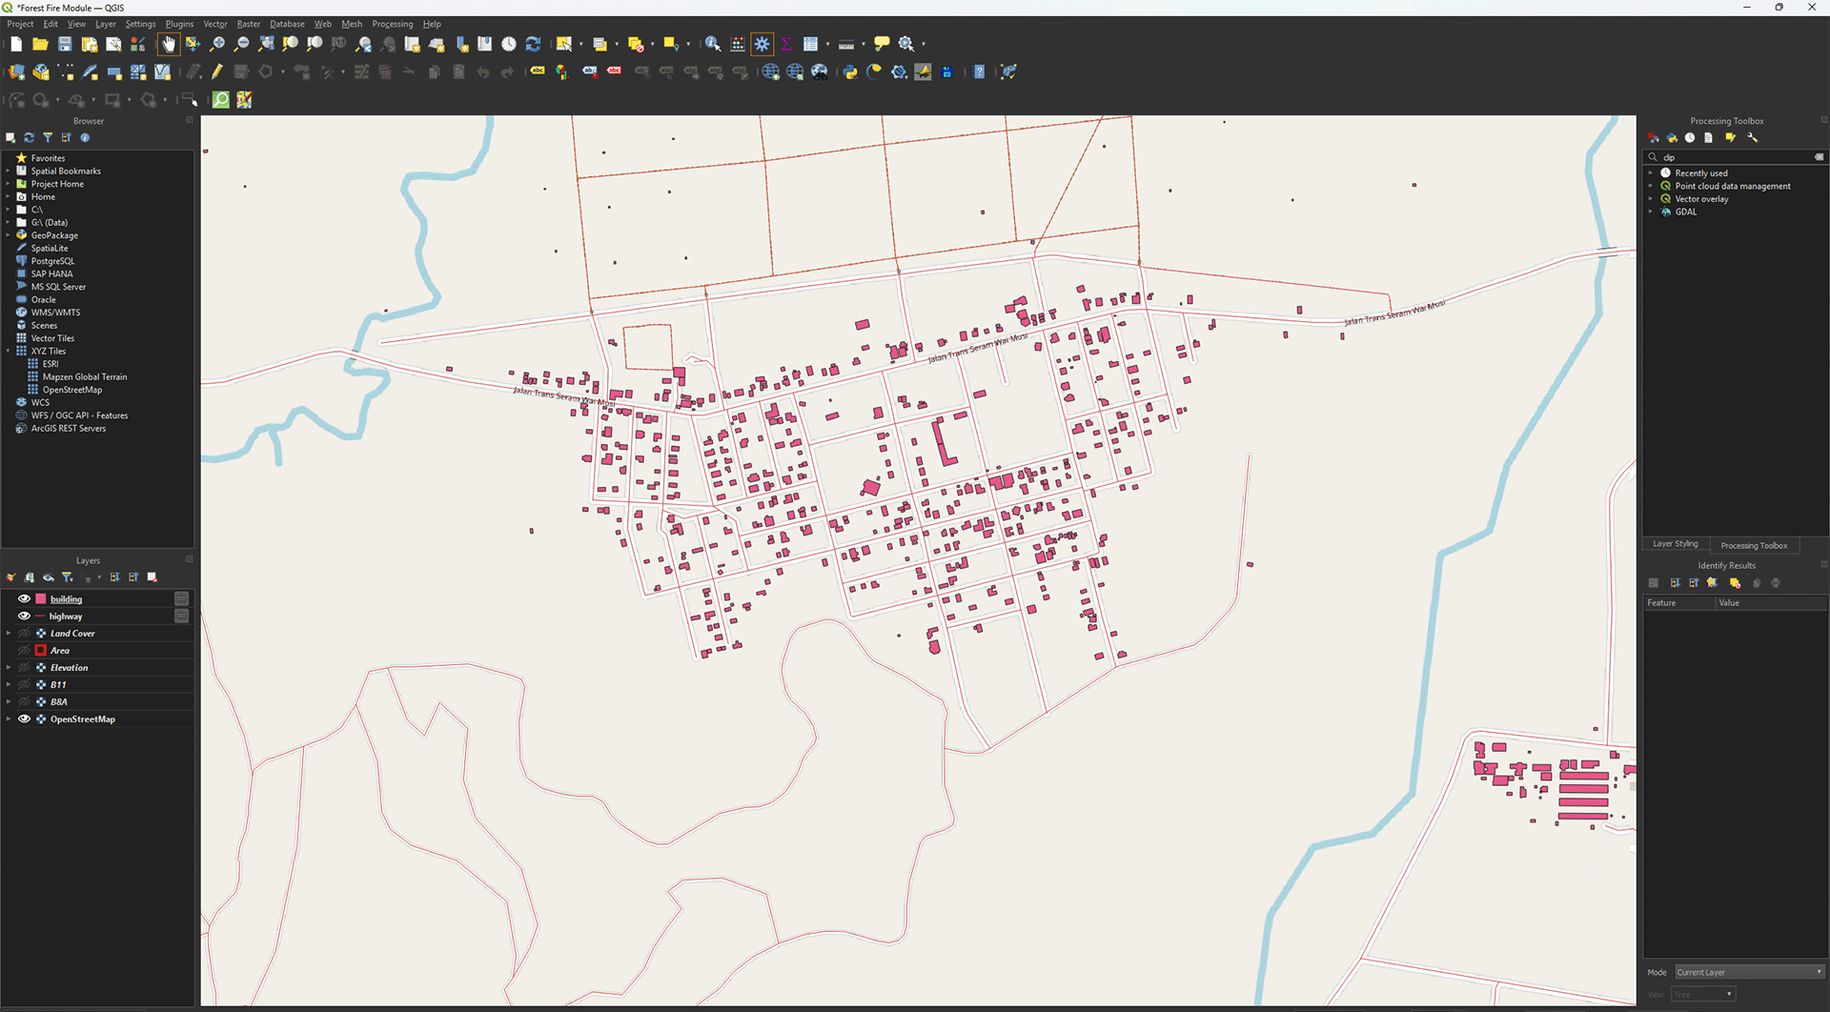Open Processing Toolbox options wrench icon

pyautogui.click(x=1752, y=138)
